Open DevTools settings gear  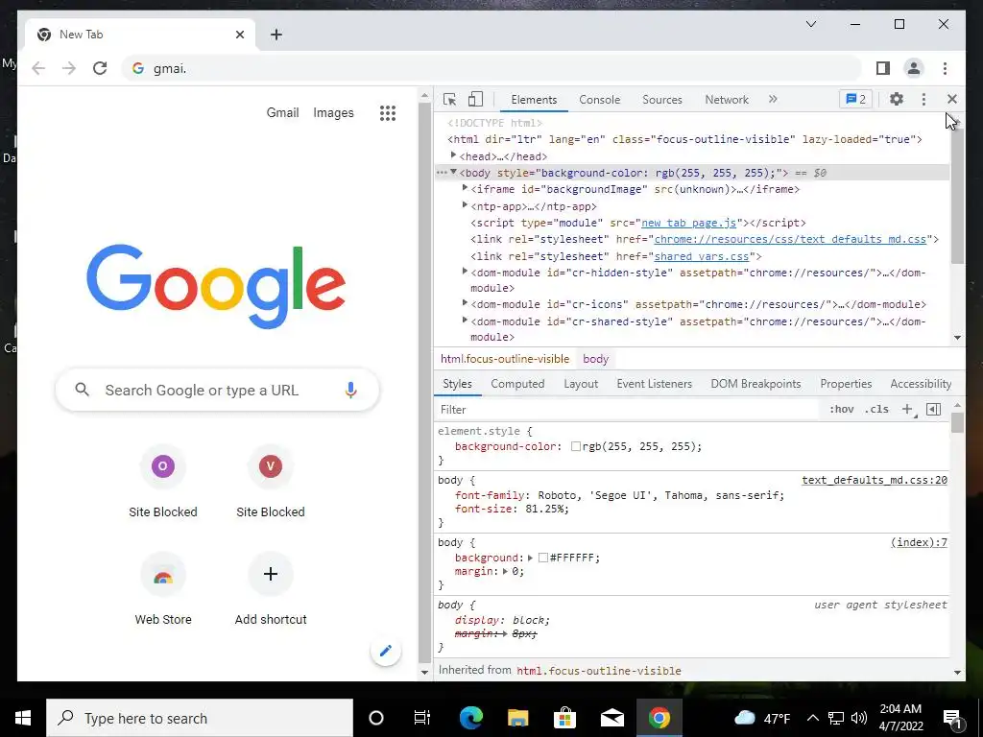(897, 99)
